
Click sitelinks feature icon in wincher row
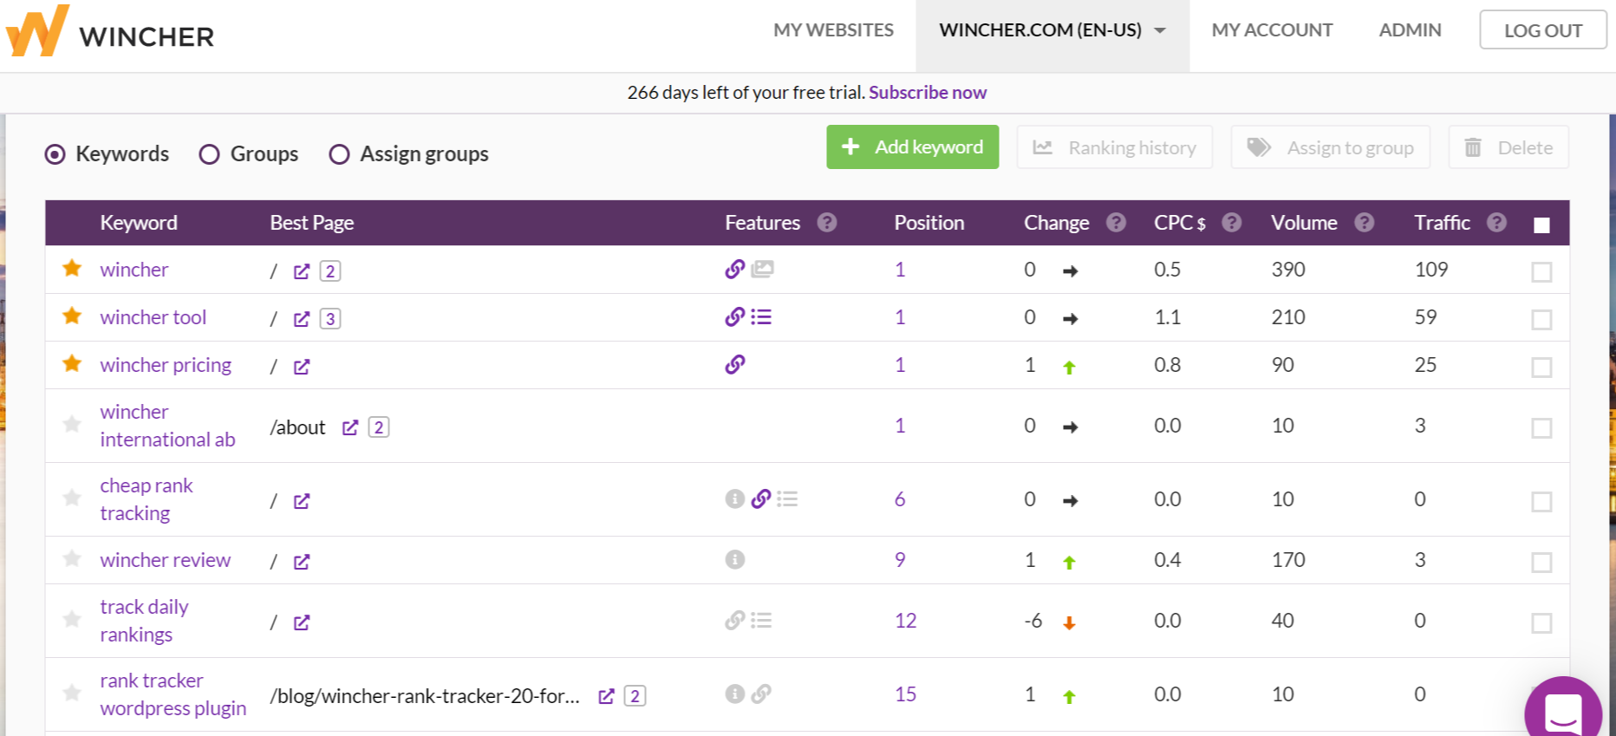pyautogui.click(x=735, y=269)
